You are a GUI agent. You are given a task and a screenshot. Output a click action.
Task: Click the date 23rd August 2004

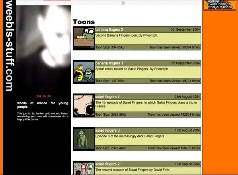(187, 97)
